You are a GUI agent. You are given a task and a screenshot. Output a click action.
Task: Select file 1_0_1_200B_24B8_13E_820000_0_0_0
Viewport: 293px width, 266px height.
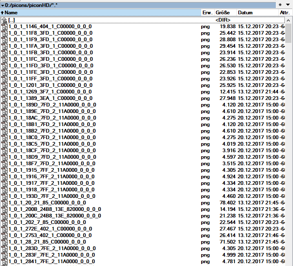[55, 209]
